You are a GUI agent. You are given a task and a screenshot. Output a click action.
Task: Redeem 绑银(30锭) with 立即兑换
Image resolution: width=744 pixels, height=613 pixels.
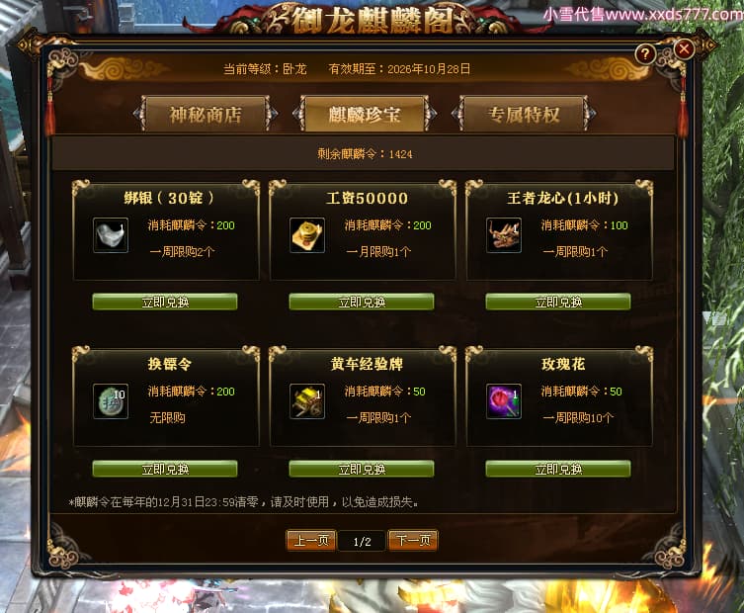(165, 302)
